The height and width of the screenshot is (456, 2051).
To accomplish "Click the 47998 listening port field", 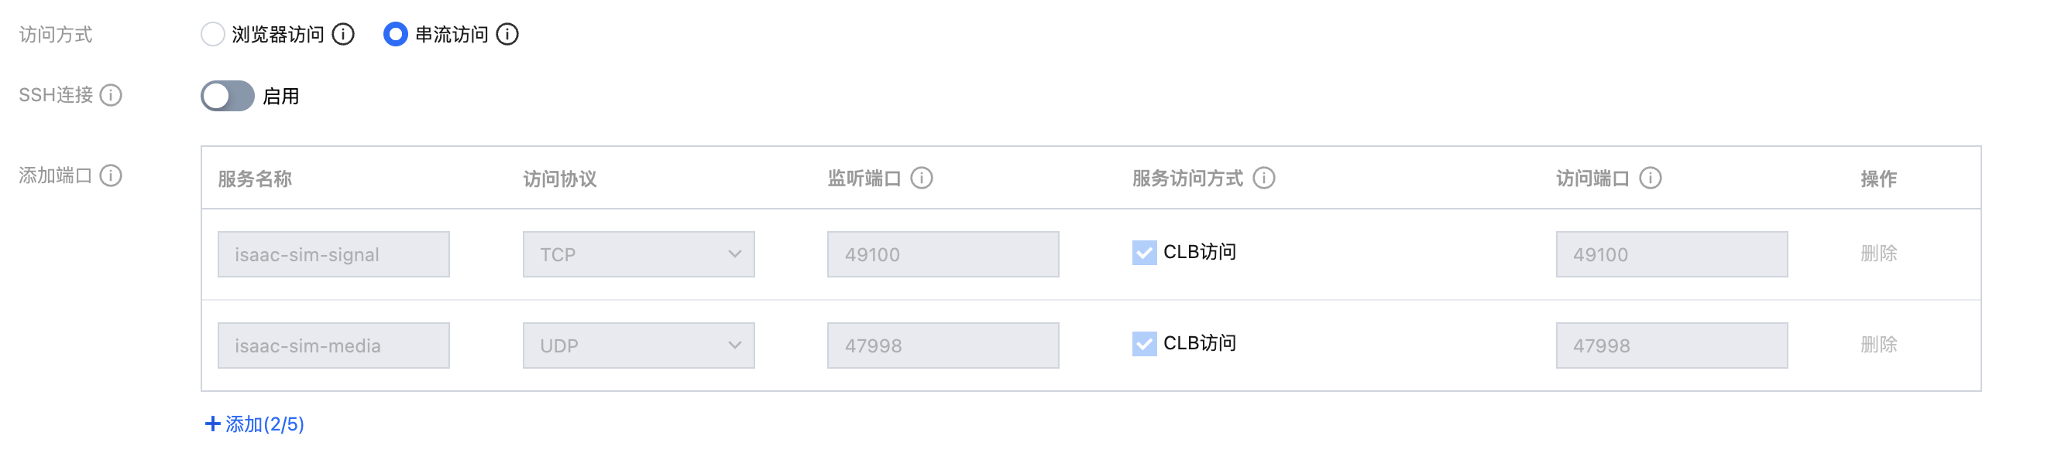I will tap(943, 345).
